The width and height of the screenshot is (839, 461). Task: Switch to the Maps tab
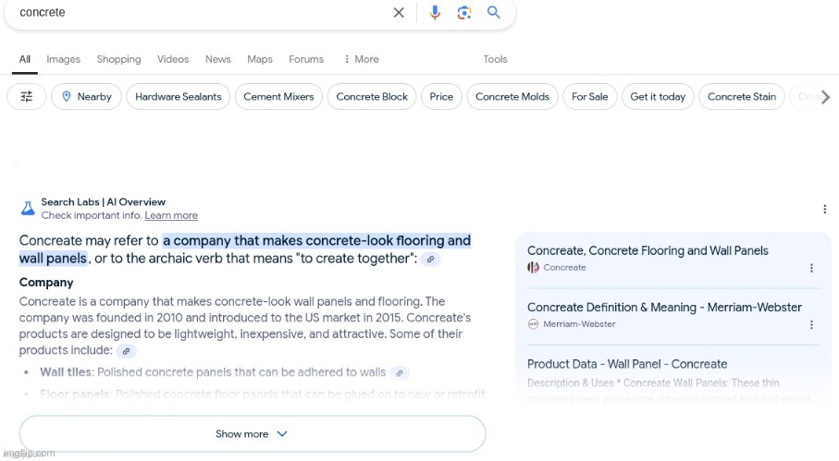click(260, 59)
